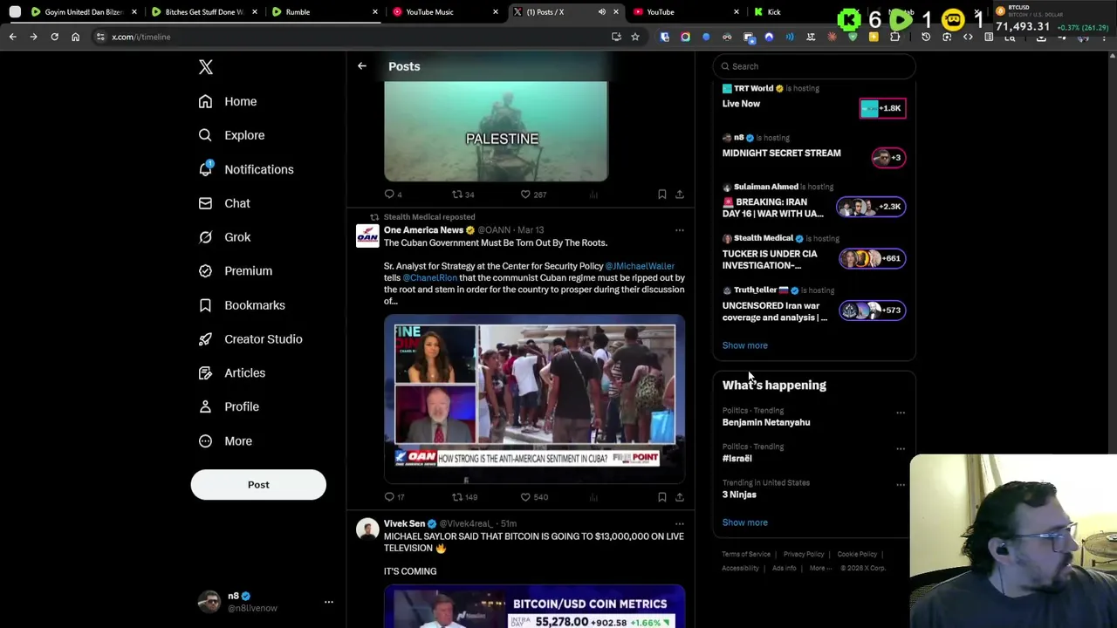Open Creator Studio
This screenshot has width=1117, height=628.
[x=250, y=339]
